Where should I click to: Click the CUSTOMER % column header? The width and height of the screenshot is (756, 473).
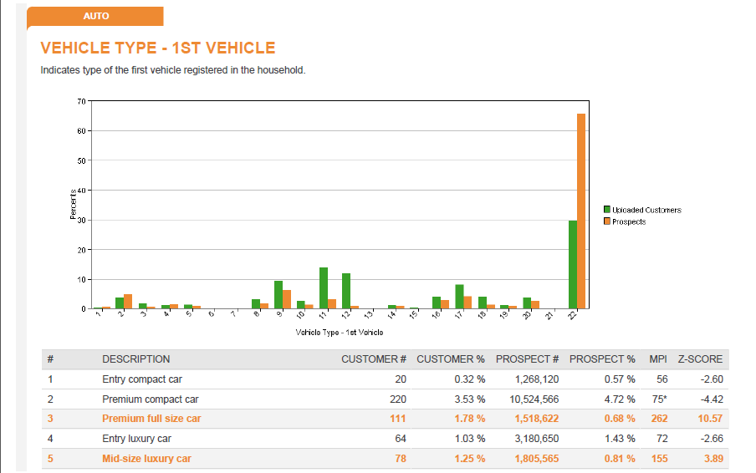tap(451, 359)
